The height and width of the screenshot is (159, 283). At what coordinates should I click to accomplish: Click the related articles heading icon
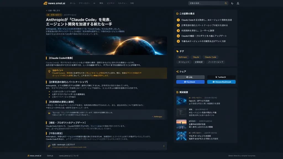pyautogui.click(x=177, y=92)
